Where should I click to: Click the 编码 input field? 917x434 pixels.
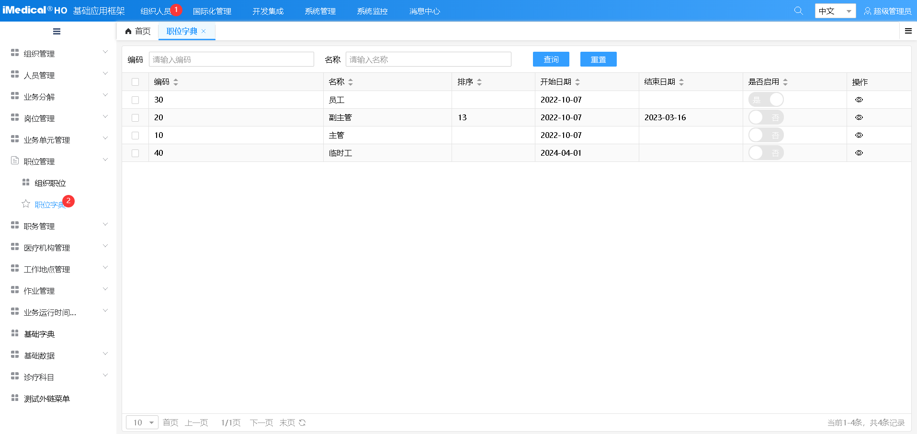tap(231, 59)
